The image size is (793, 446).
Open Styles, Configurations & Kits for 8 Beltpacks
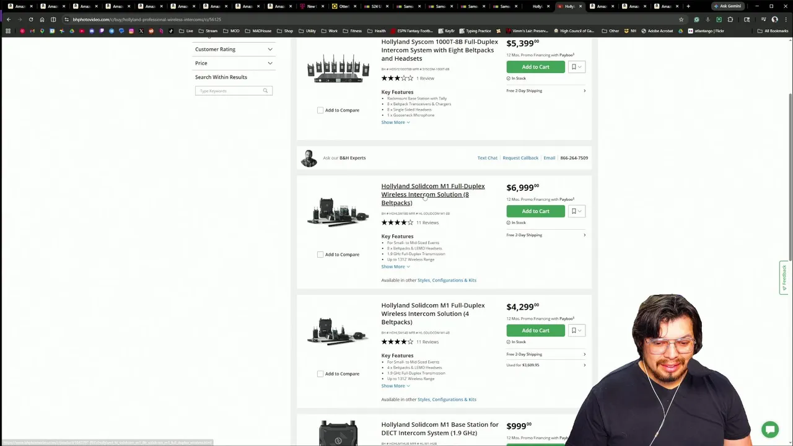point(447,280)
